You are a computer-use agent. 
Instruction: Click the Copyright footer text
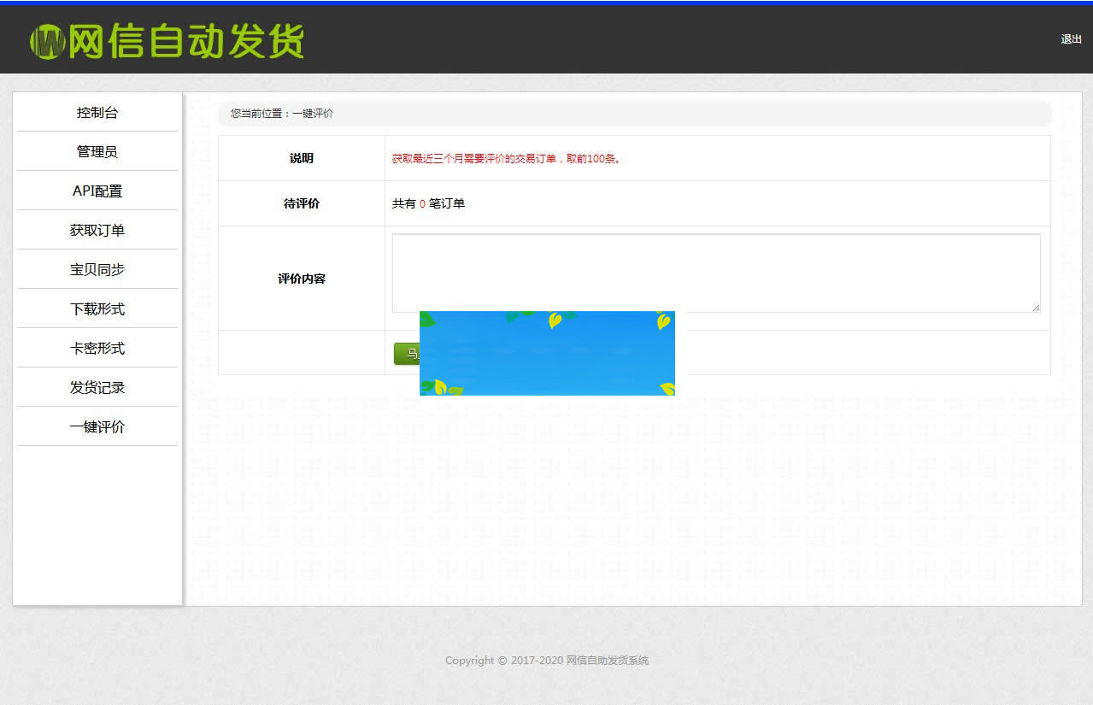coord(546,660)
